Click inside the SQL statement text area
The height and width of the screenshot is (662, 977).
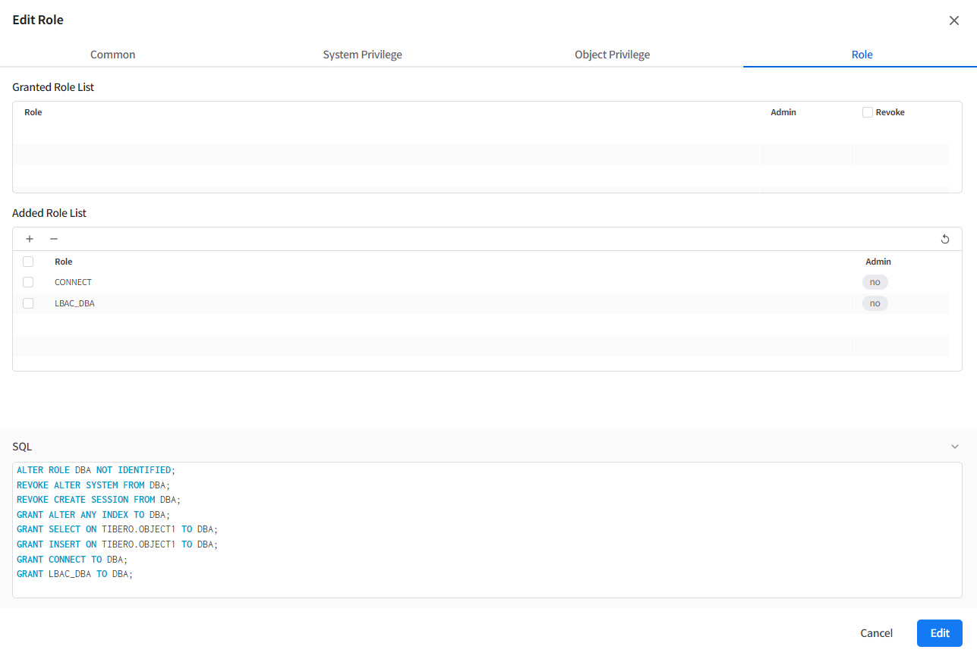pos(487,530)
